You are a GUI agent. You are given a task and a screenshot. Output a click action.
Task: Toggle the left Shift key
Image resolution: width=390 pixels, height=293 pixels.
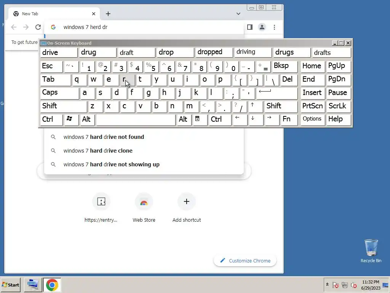coord(64,106)
